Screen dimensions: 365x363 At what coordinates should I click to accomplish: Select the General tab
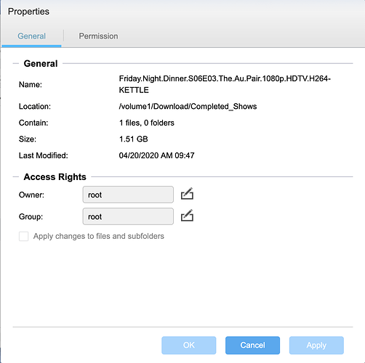31,36
